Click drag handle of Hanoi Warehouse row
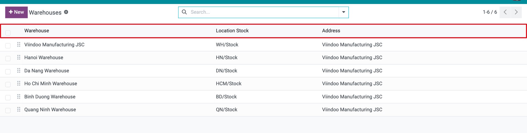 coord(19,57)
